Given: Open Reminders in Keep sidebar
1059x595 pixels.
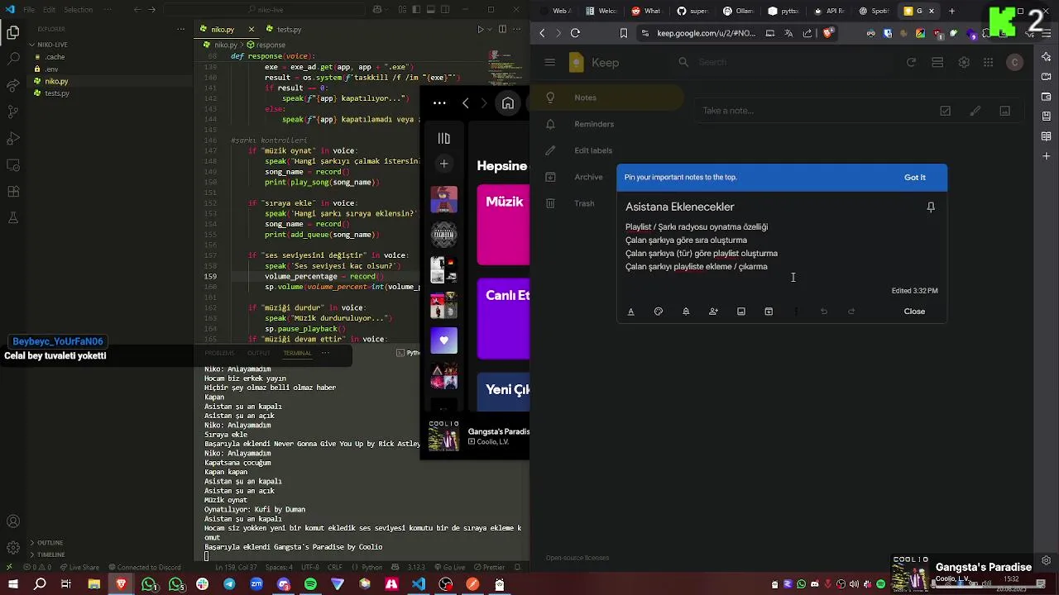Looking at the screenshot, I should pos(607,124).
